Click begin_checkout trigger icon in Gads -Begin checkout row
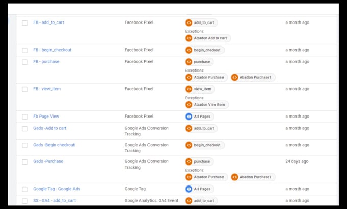Screen dimensions: 347x209 pyautogui.click(x=189, y=145)
